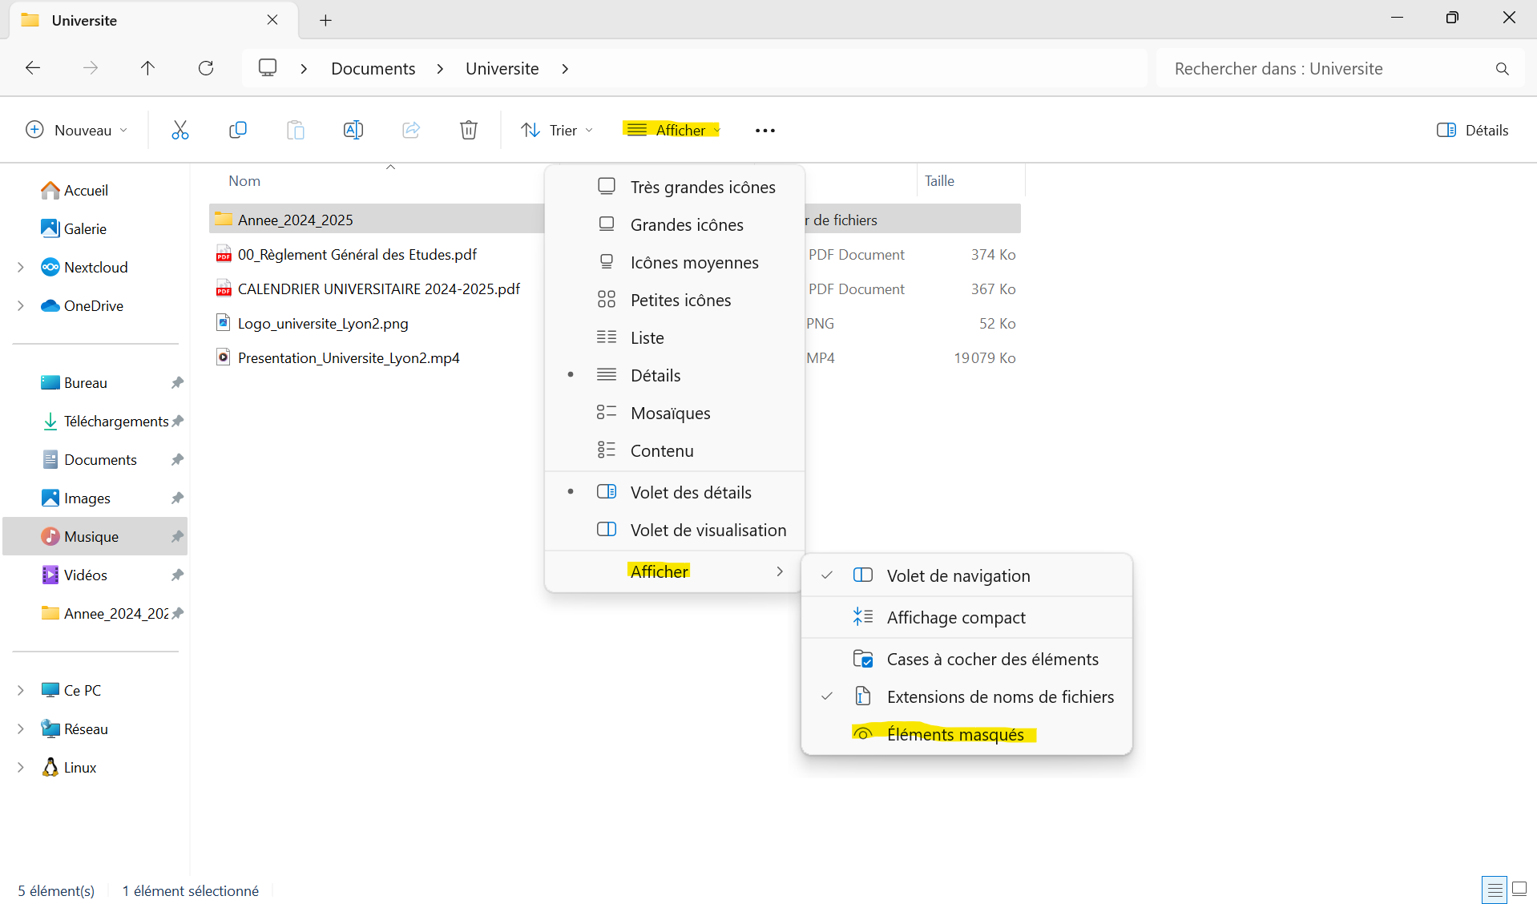Expand the Ce PC tree node
This screenshot has width=1537, height=904.
(21, 690)
